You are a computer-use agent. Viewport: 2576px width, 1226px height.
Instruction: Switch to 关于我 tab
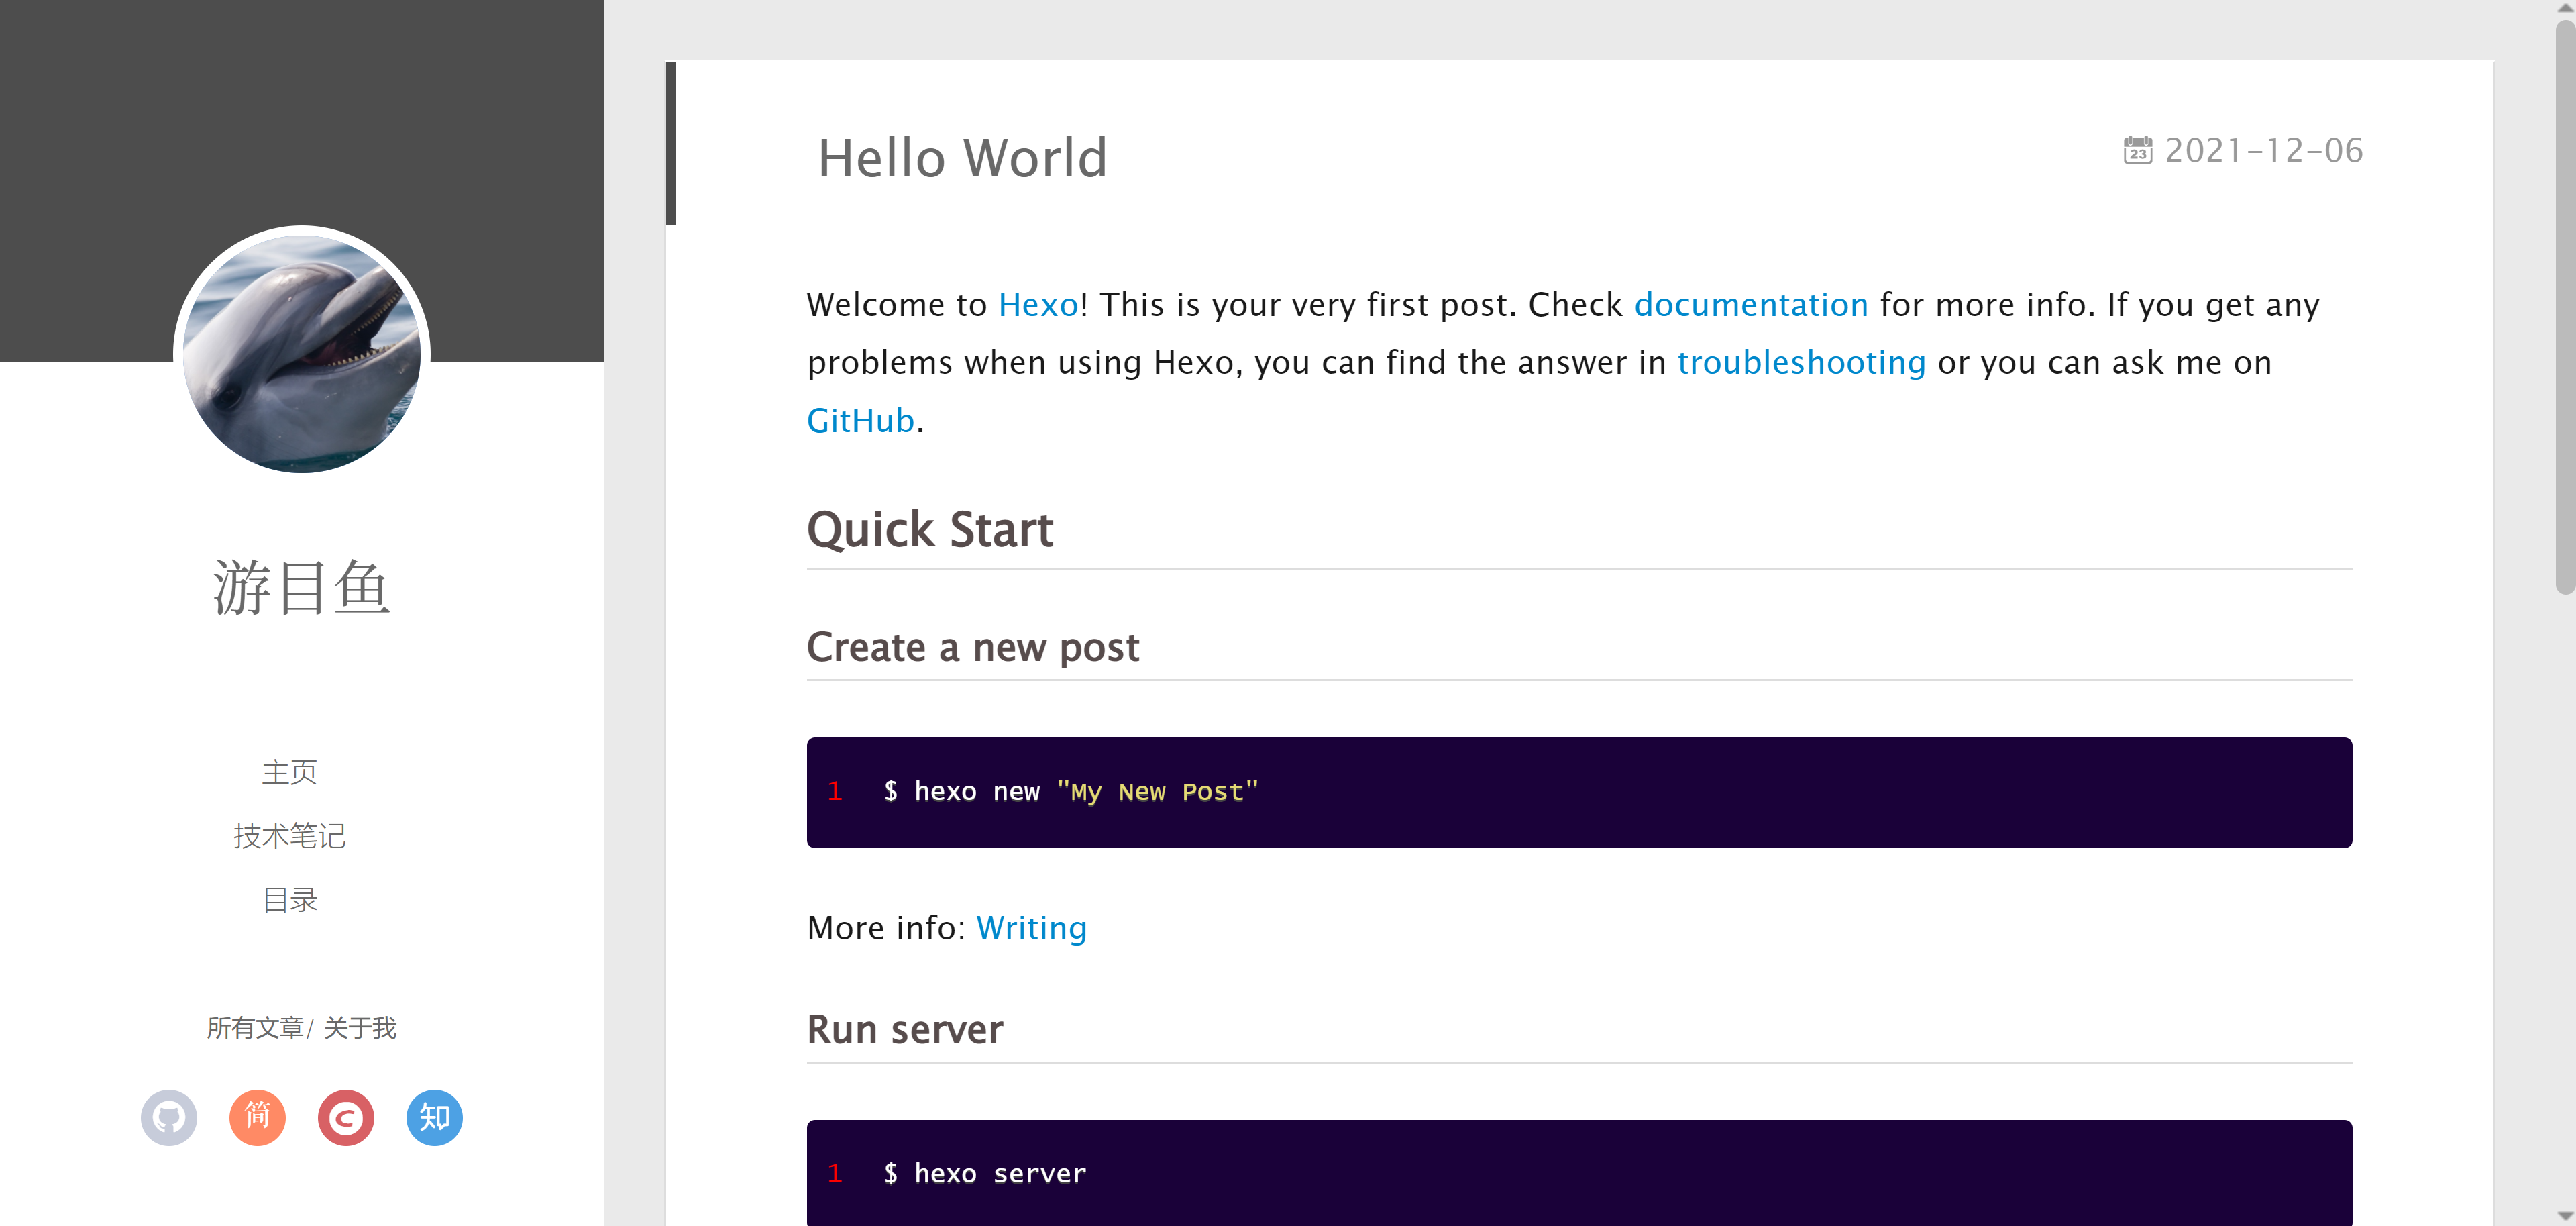point(360,1028)
